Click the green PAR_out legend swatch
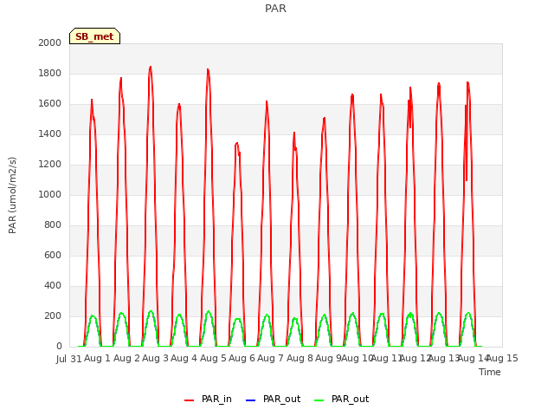554x416 pixels. point(319,400)
